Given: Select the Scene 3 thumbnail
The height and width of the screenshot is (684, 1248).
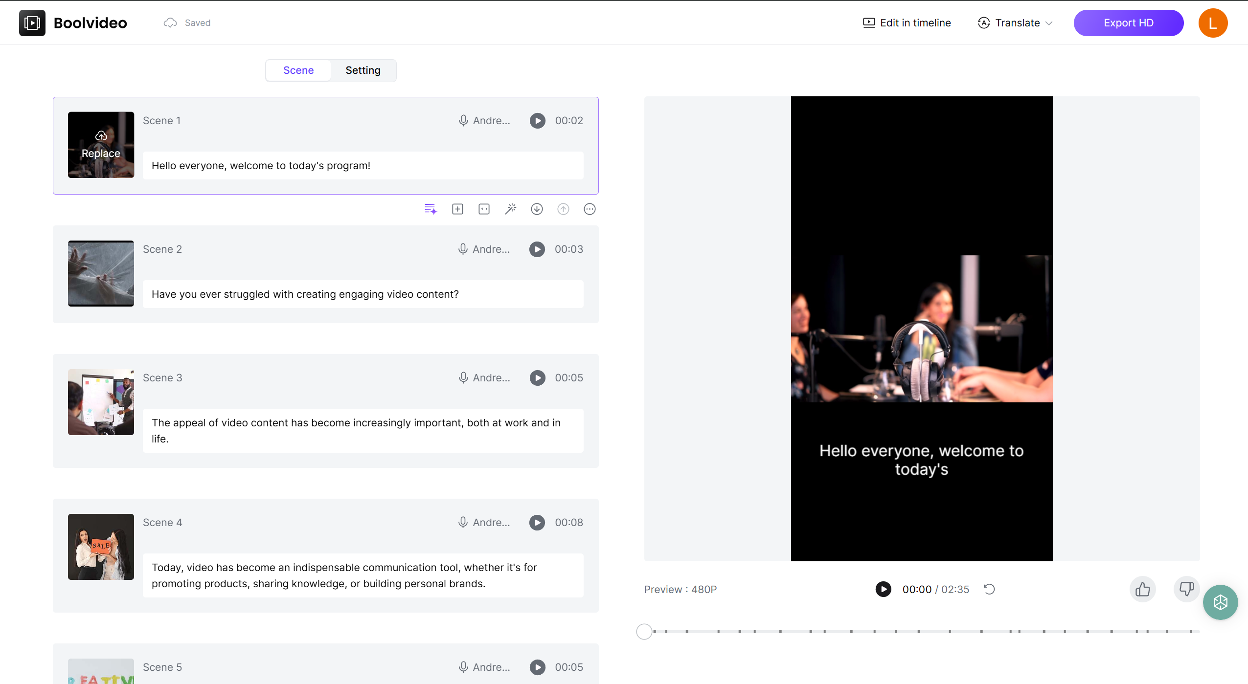Looking at the screenshot, I should 101,402.
